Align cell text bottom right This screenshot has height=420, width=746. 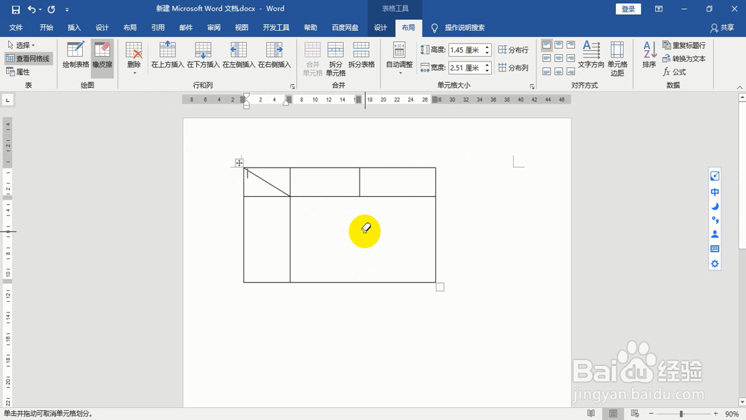coord(571,71)
